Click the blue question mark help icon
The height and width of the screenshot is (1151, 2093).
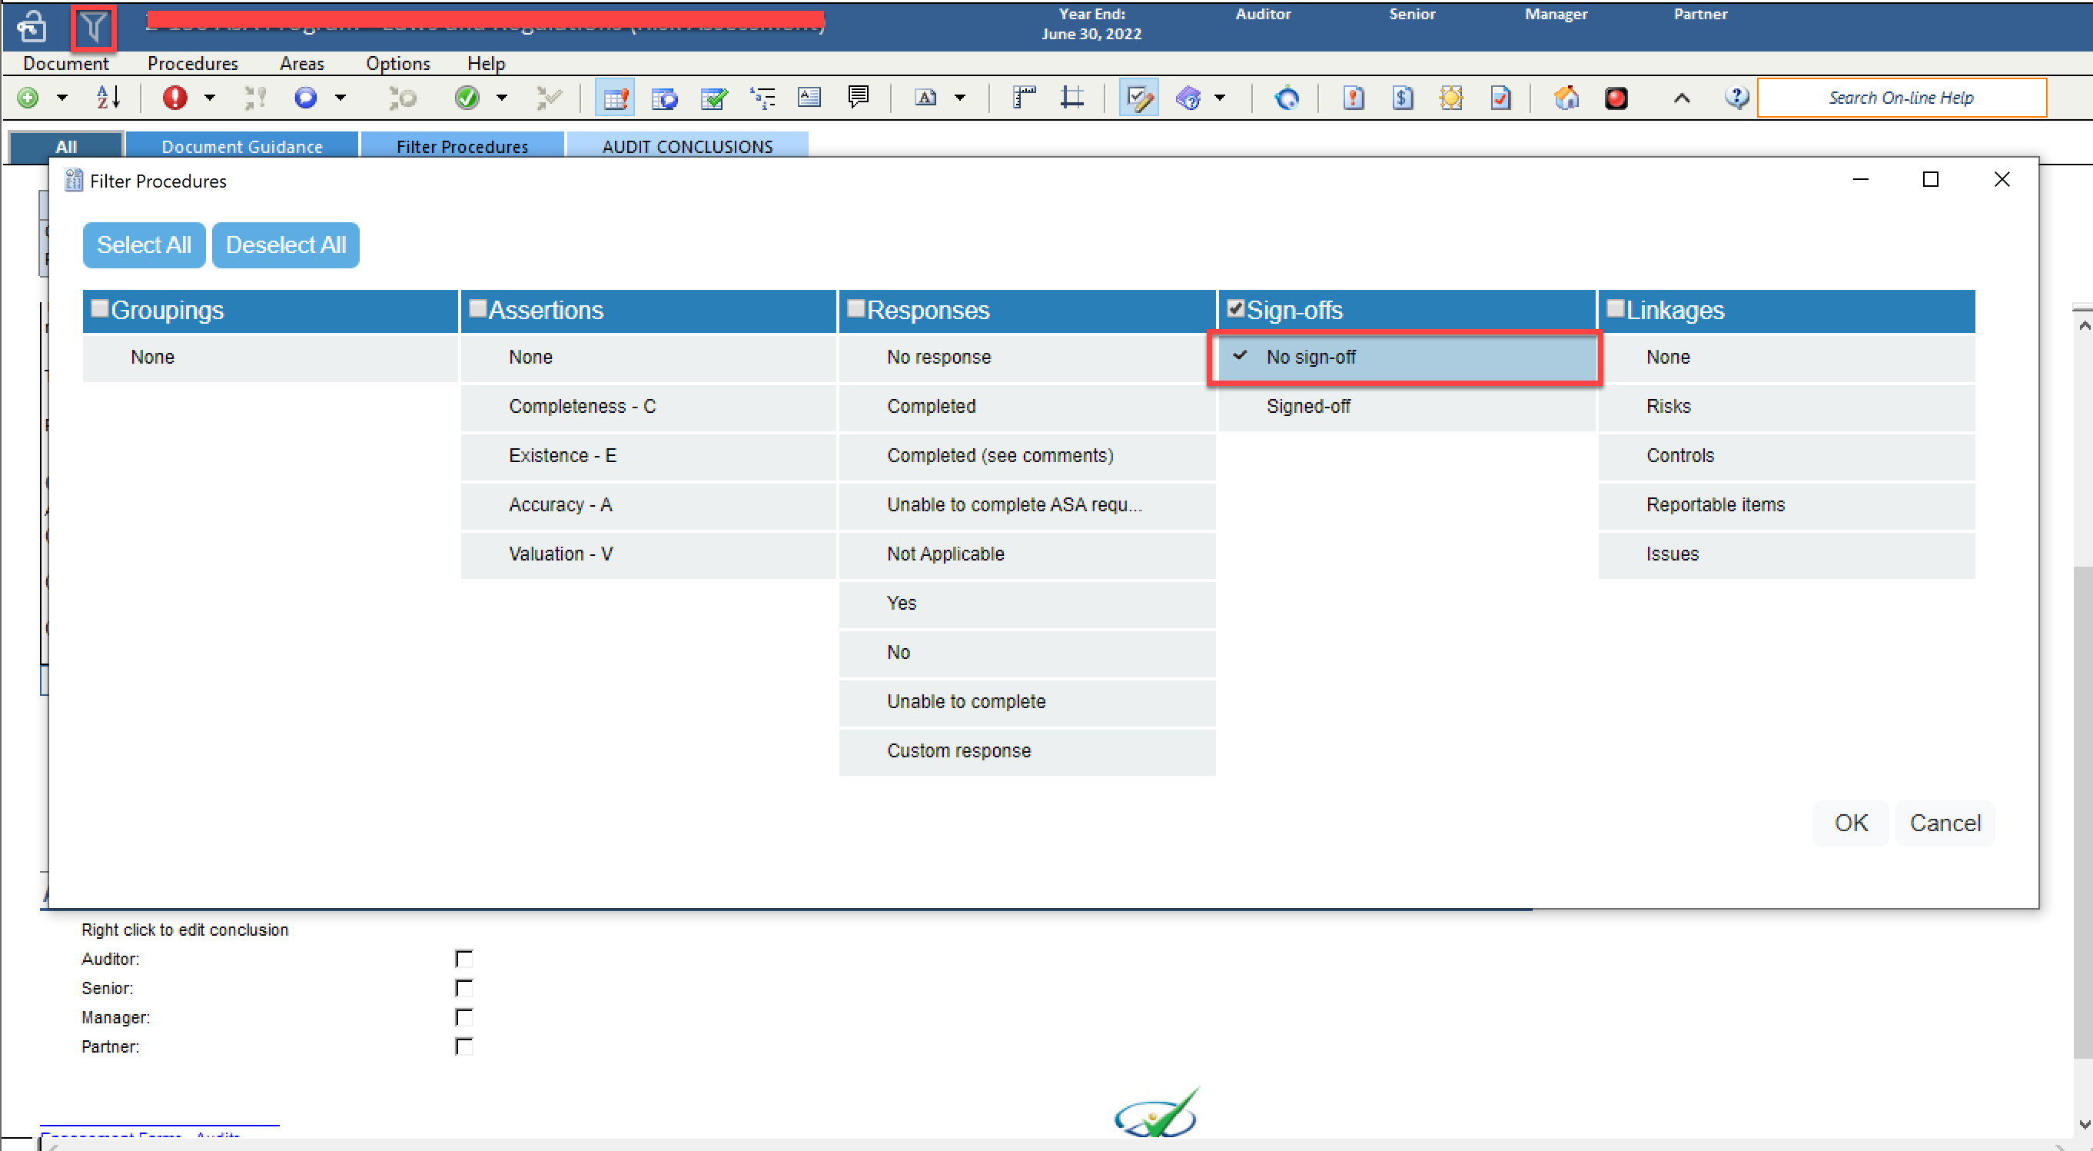click(x=1736, y=98)
